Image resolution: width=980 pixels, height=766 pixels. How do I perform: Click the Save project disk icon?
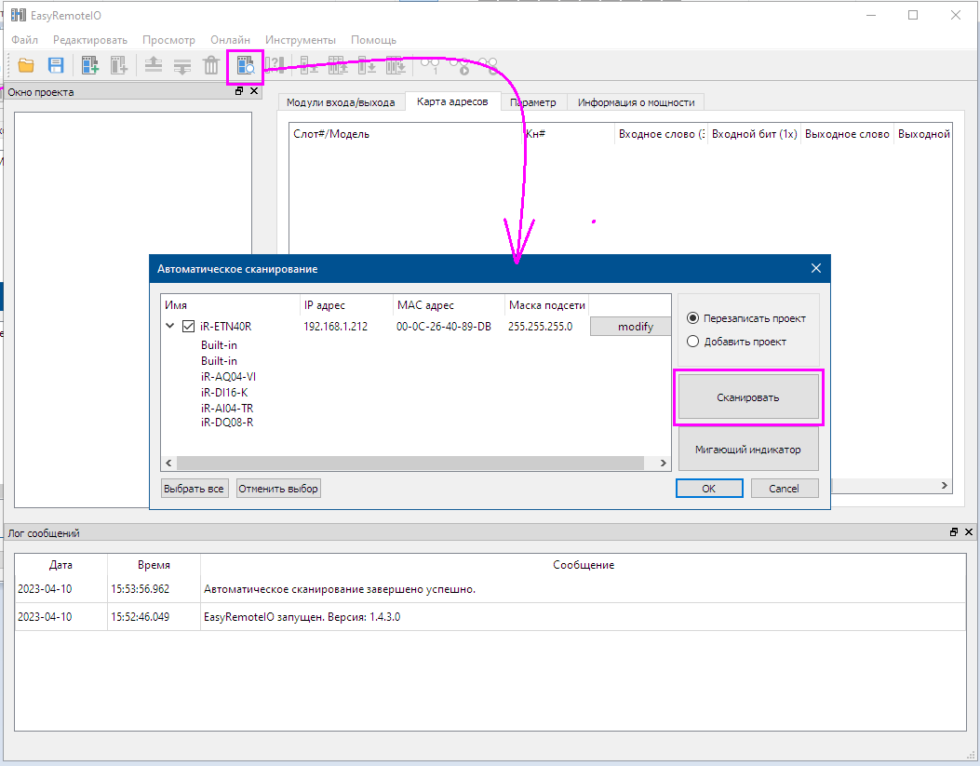[x=56, y=65]
